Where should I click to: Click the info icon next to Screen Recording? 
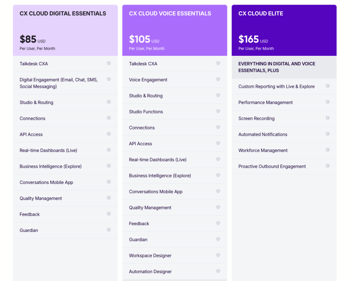point(328,118)
